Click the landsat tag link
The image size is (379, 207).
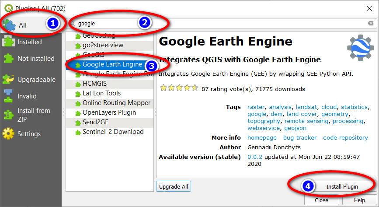tap(306, 107)
